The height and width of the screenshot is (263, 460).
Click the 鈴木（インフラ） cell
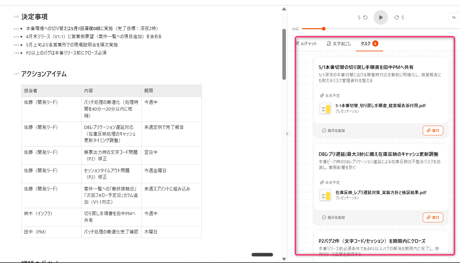pos(51,217)
